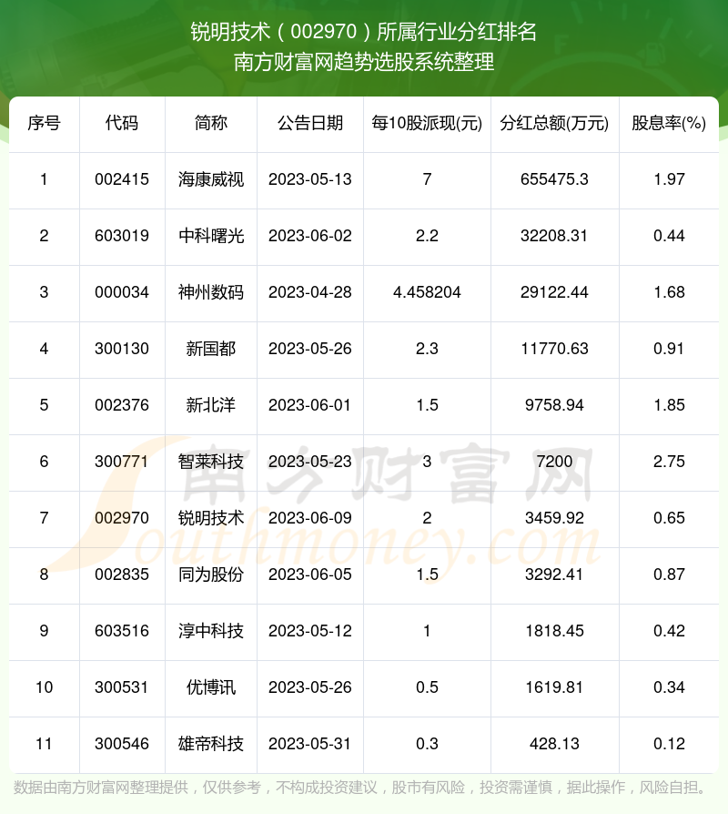Click announcement date 2023-06-02
728x834 pixels.
310,236
